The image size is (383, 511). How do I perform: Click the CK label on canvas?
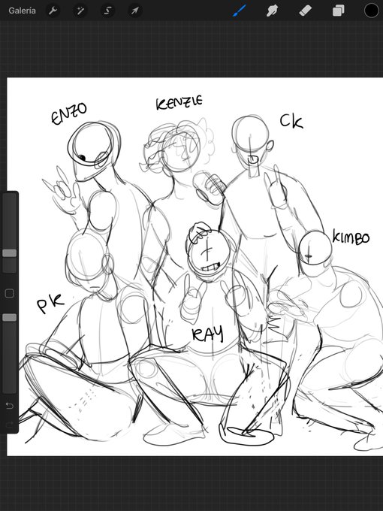pyautogui.click(x=291, y=121)
